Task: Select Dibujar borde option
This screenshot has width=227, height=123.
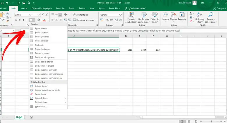Action: [48, 86]
